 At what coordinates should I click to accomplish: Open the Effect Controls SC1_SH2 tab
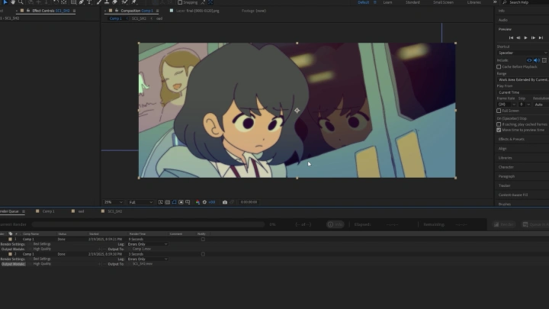[51, 11]
